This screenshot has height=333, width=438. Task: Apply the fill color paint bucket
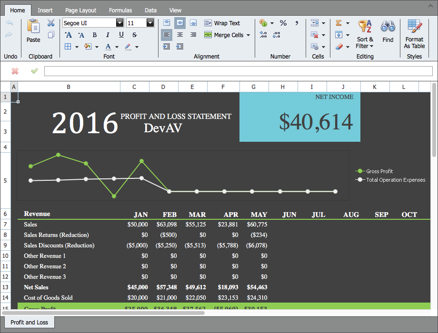coord(88,46)
